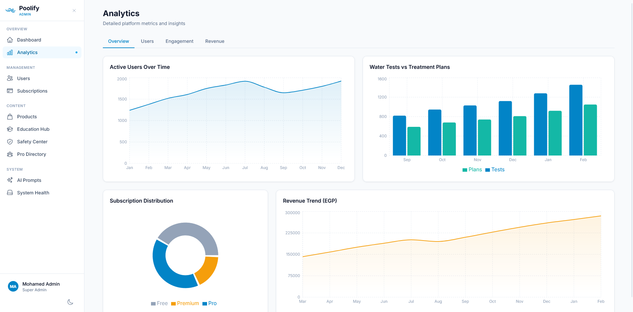Open the Dashboard page
Image resolution: width=633 pixels, height=312 pixels.
pos(42,40)
